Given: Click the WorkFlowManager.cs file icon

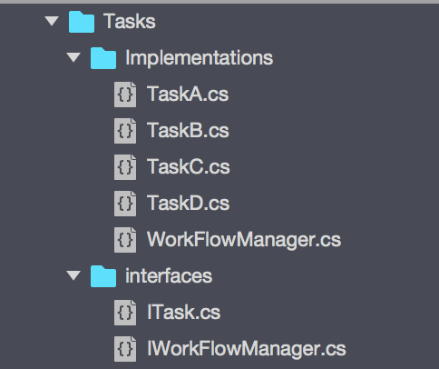Looking at the screenshot, I should pos(125,240).
